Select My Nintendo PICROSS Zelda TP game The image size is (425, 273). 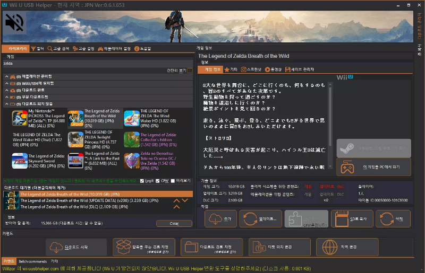[x=38, y=118]
